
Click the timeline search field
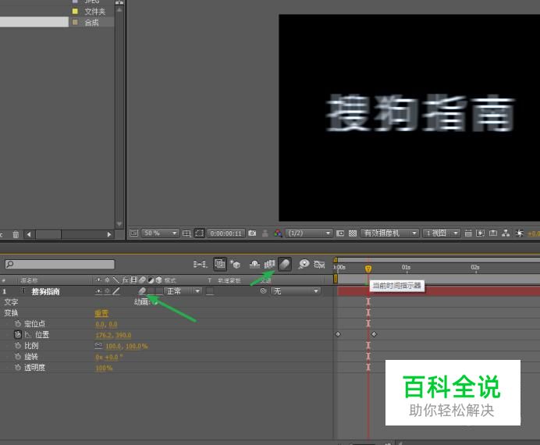pos(59,264)
